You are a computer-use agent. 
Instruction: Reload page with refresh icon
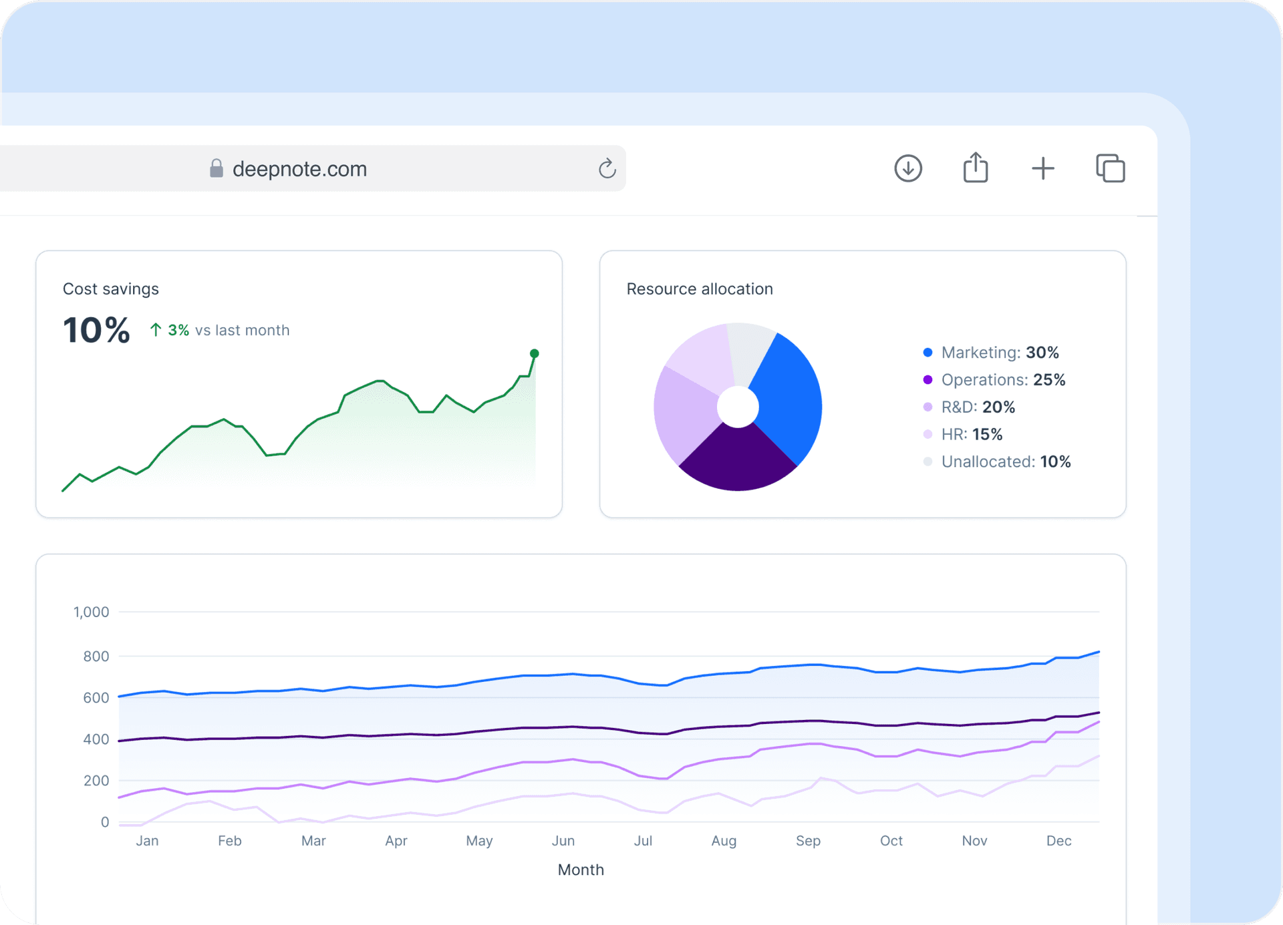607,169
